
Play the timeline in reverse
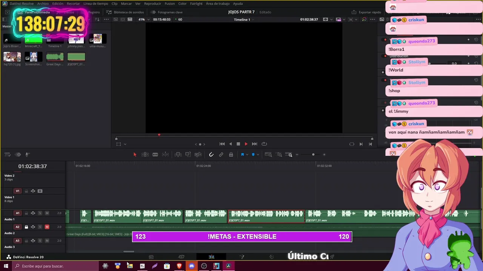pyautogui.click(x=230, y=144)
